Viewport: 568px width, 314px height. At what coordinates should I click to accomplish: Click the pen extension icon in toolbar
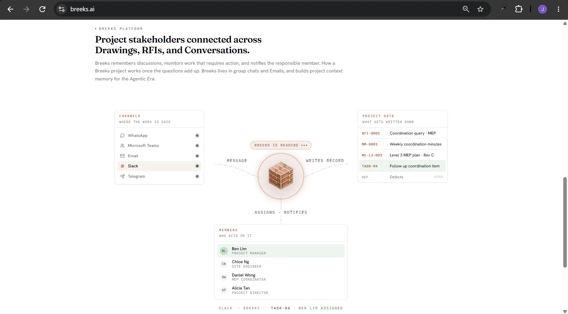click(x=503, y=9)
